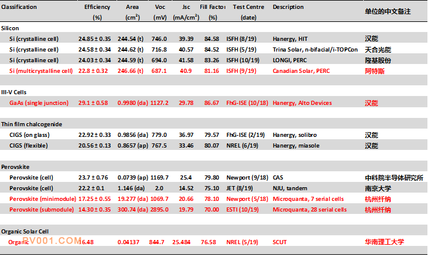Select the Organic Solar Cell heading
Viewport: 428px width, 256px height.
point(25,232)
